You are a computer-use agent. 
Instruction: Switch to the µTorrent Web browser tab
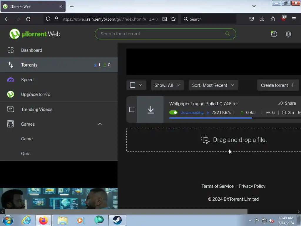(x=33, y=7)
